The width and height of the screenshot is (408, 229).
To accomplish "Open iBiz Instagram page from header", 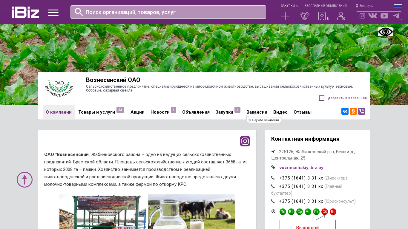I will [362, 16].
